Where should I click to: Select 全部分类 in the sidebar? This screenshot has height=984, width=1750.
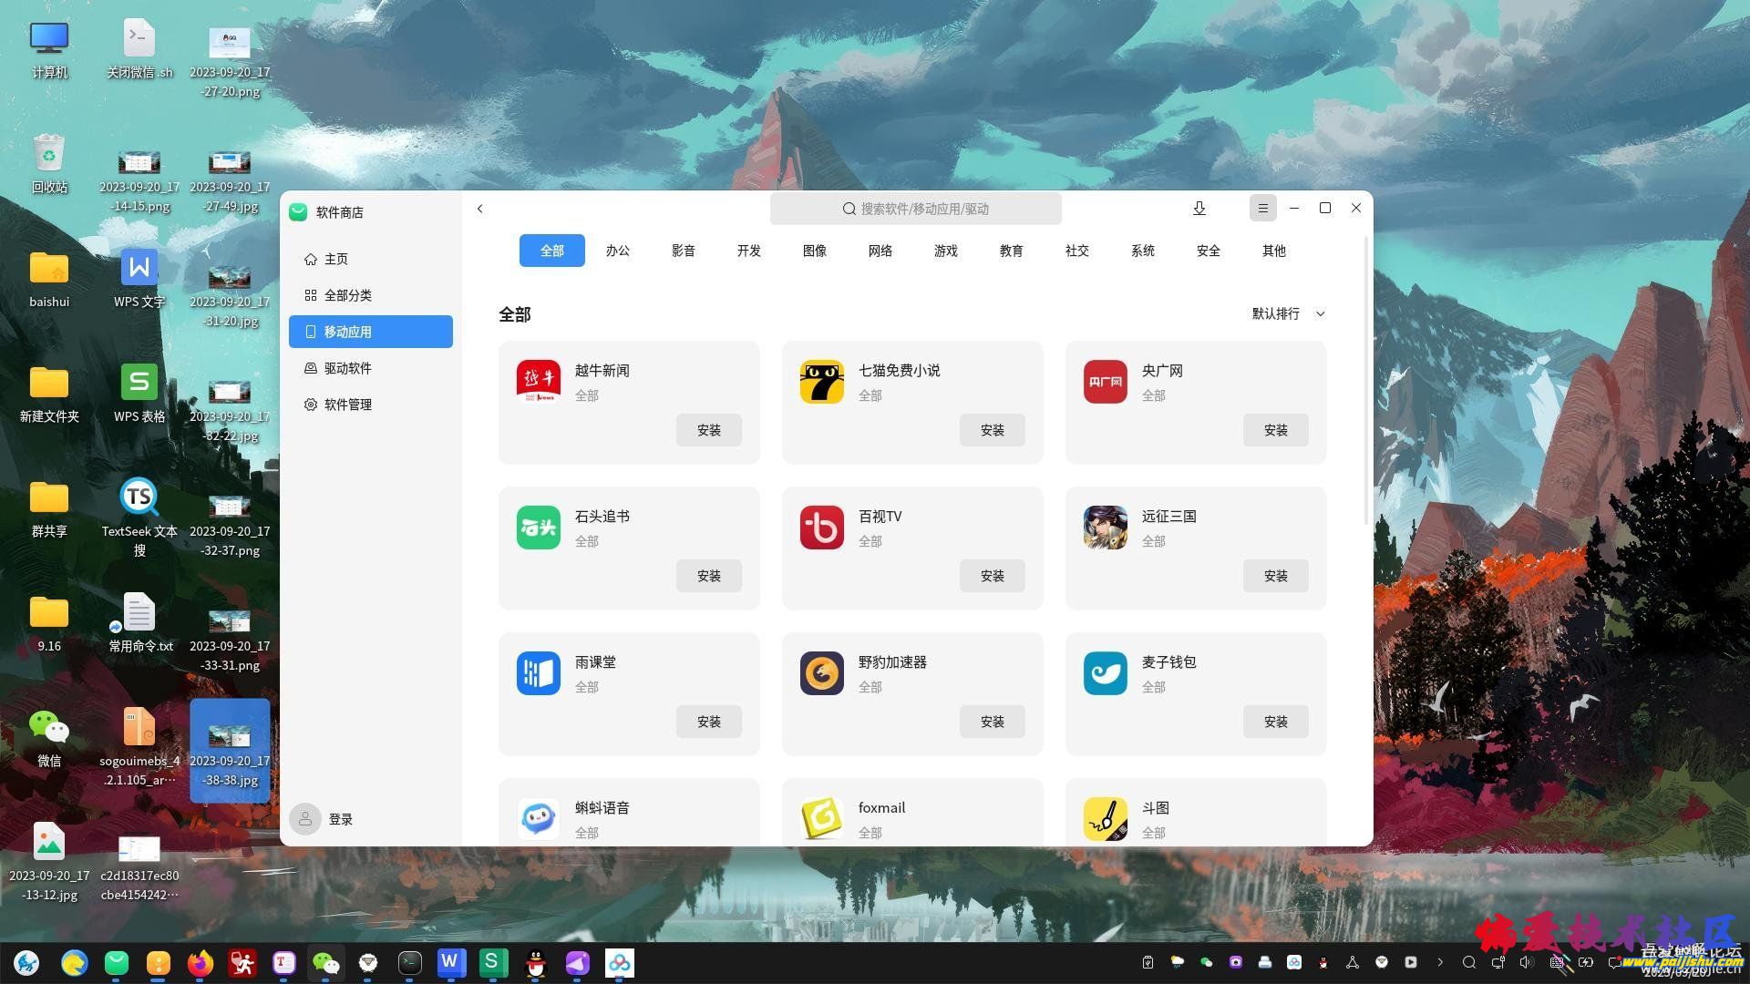tap(347, 294)
